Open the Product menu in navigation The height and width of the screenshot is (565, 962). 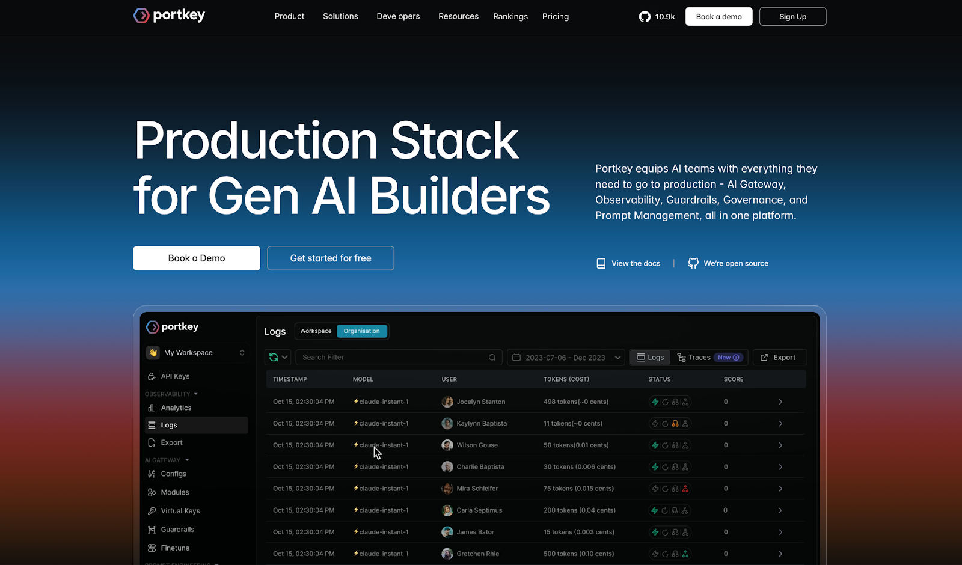[289, 16]
